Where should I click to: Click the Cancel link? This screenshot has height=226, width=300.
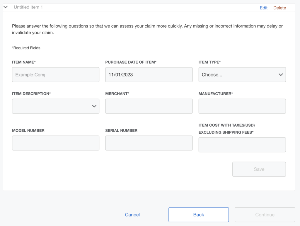coord(132,215)
